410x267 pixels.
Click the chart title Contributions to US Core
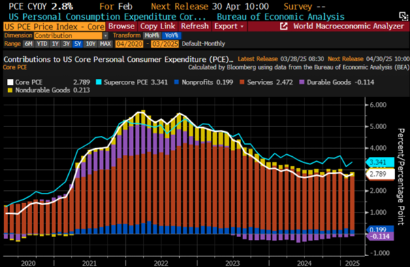click(x=119, y=60)
